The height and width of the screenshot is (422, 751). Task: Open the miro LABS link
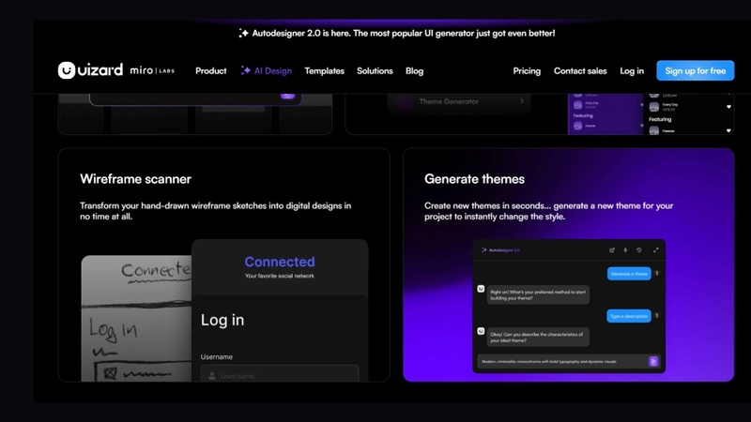pyautogui.click(x=152, y=71)
